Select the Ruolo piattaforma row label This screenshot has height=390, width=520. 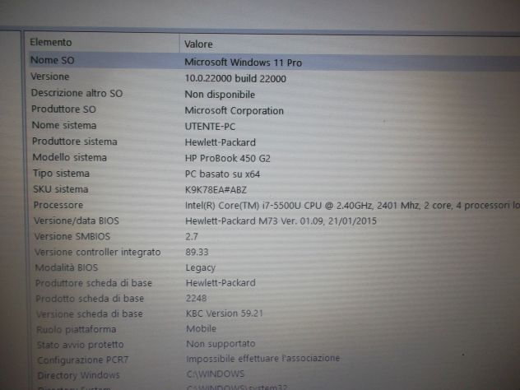pos(77,329)
